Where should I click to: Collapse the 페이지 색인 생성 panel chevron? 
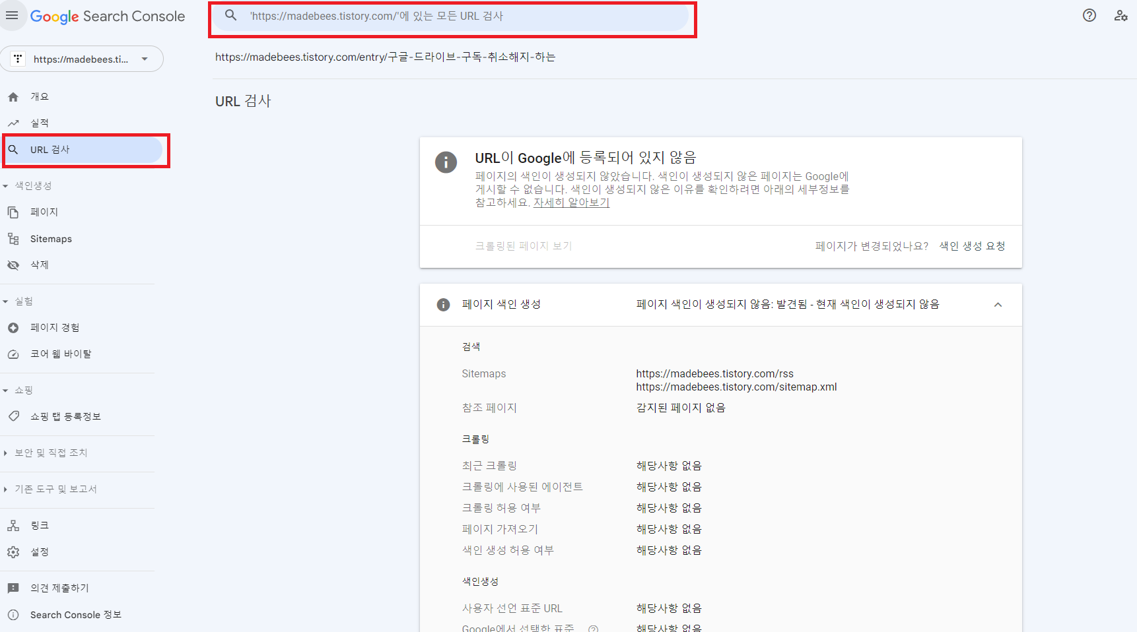point(998,305)
